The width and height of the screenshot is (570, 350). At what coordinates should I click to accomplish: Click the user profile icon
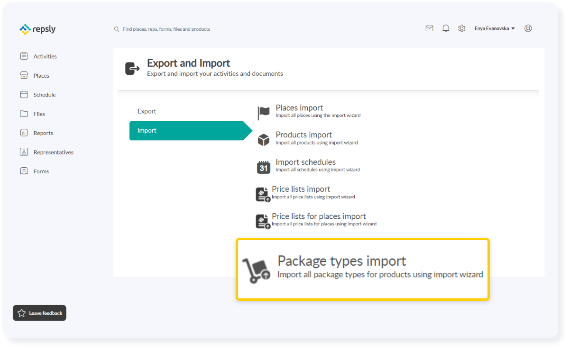(528, 28)
